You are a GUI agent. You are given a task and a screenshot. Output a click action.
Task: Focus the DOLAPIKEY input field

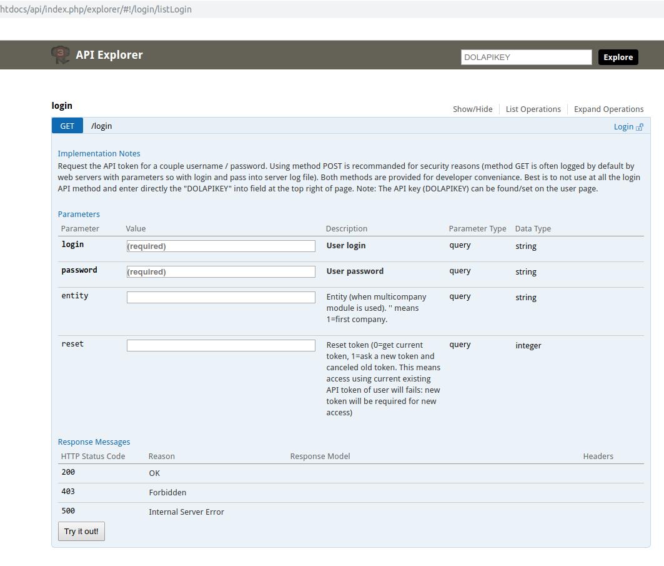click(526, 58)
